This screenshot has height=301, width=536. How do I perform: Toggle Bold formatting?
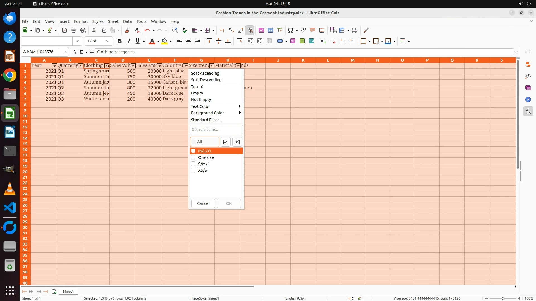[119, 41]
